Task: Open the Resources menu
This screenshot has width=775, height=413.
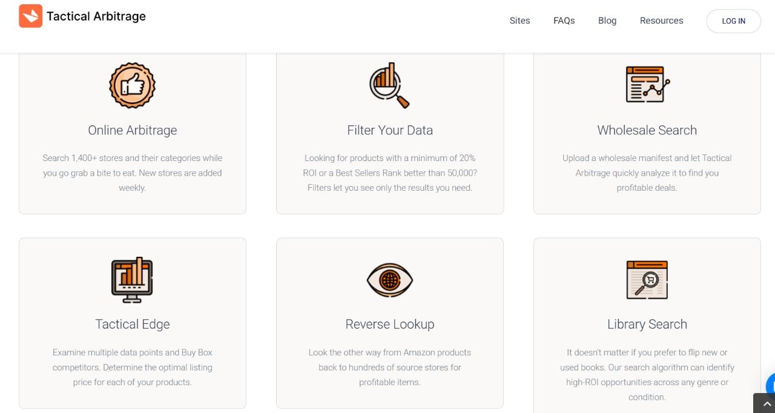Action: click(x=661, y=21)
